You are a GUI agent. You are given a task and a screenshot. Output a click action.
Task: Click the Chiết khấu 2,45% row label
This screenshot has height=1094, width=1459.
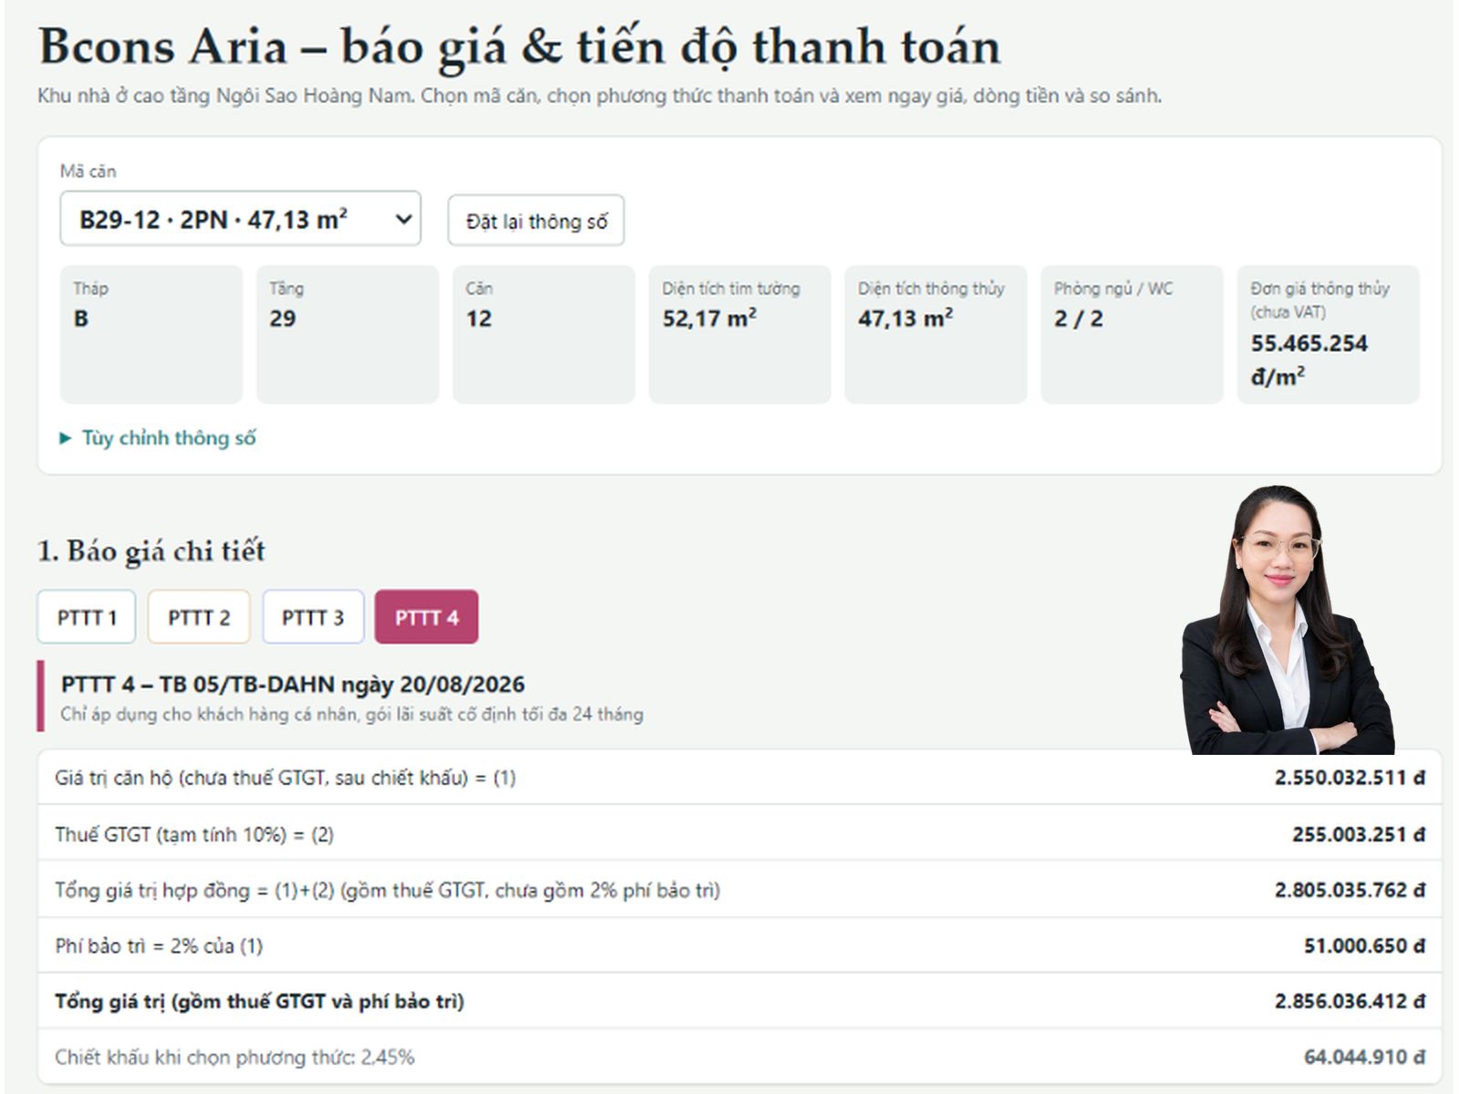pos(234,1058)
